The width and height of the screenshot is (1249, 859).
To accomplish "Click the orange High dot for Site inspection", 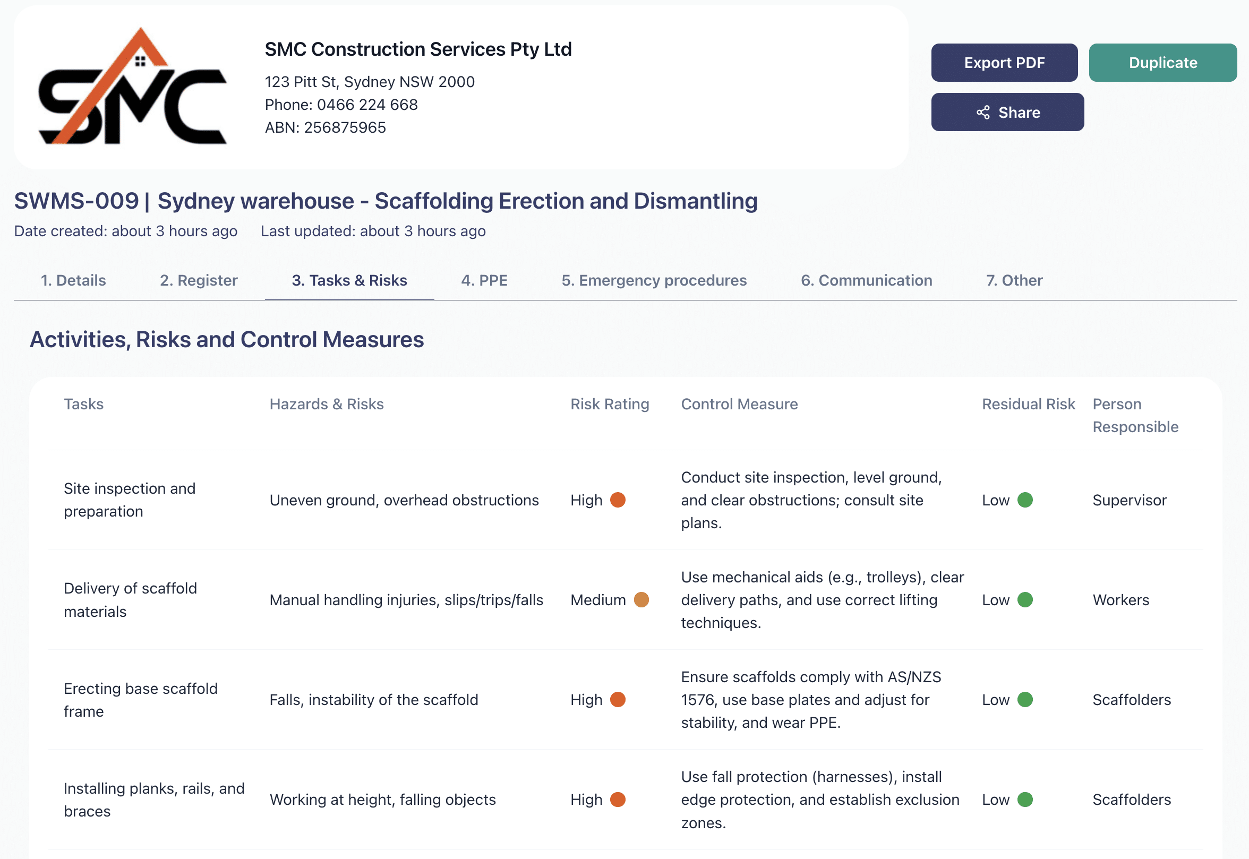I will [618, 500].
